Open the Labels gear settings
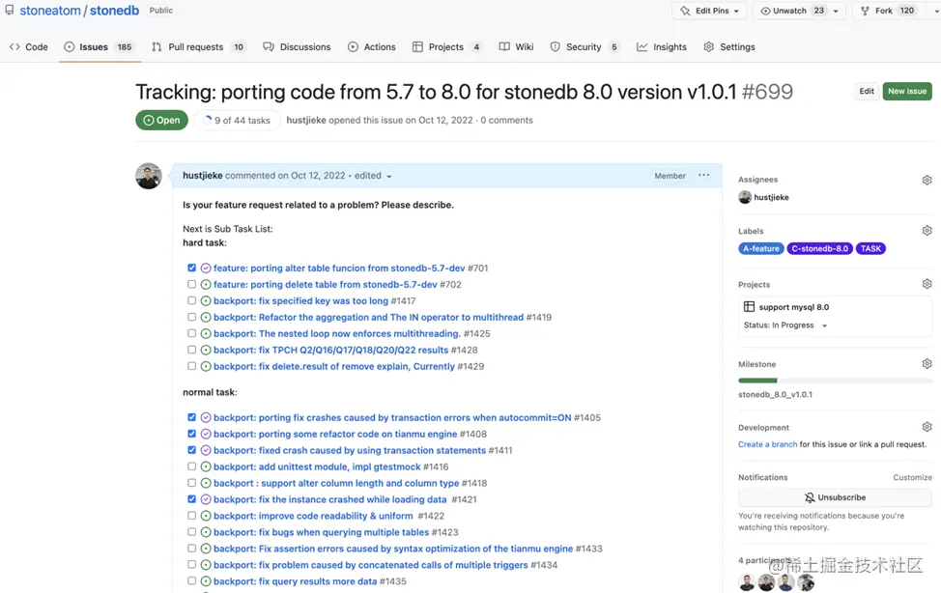The height and width of the screenshot is (593, 941). [x=927, y=231]
